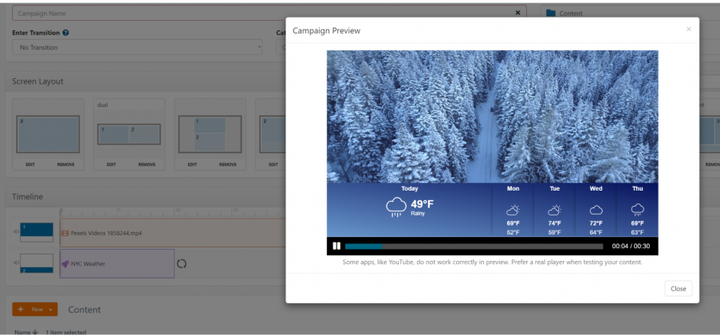Click the orange New content button
Viewport: 720px width, 335px height.
[35, 309]
